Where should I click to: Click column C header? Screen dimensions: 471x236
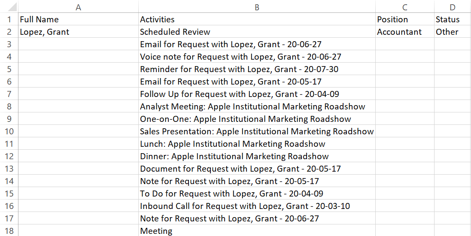(x=404, y=7)
